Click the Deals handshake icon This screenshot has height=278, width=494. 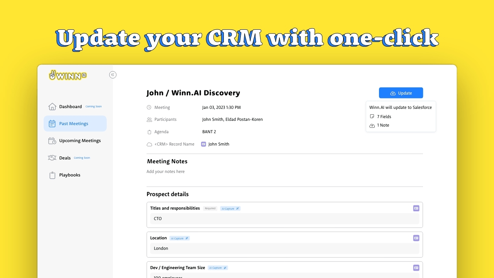[52, 158]
